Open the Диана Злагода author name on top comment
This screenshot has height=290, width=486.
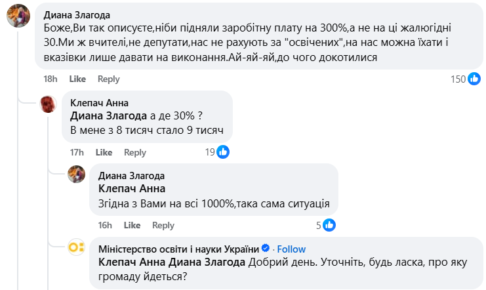(x=76, y=14)
